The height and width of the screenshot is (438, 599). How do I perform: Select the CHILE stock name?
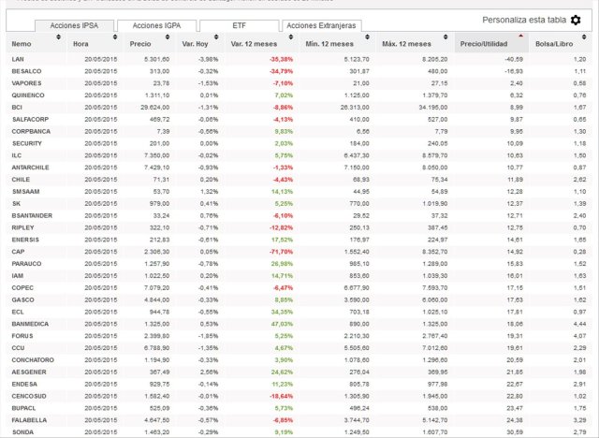21,180
